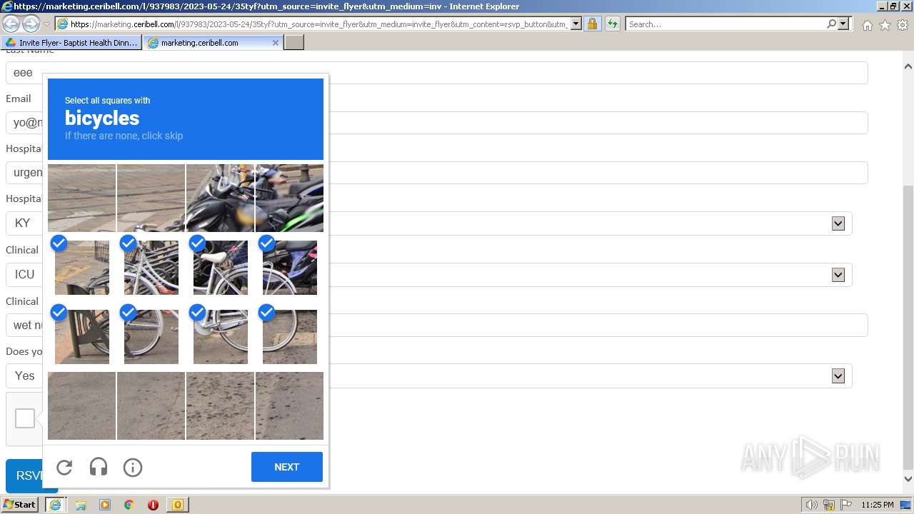Open the dropdown showing Yes
Viewport: 914px width, 514px height.
428,376
